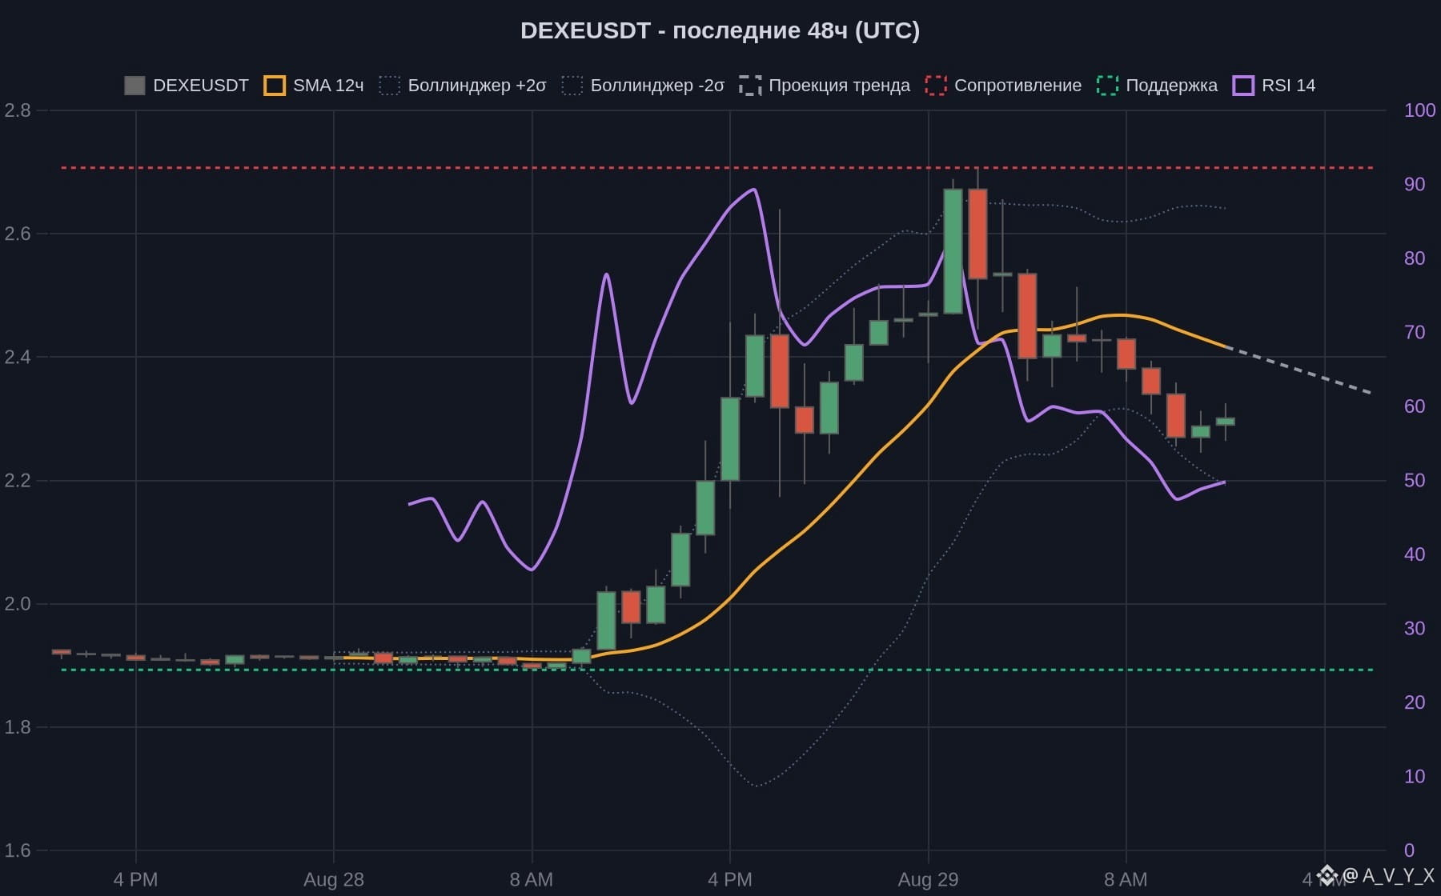Click the 8 AM label following Aug 29

1126,880
